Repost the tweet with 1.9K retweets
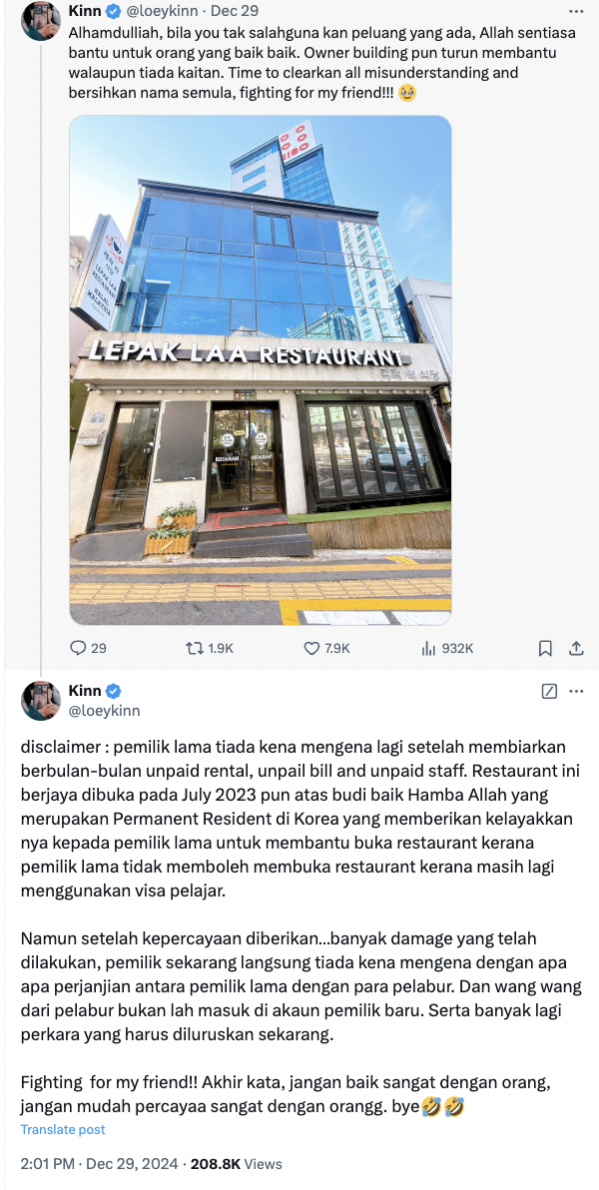 click(195, 648)
